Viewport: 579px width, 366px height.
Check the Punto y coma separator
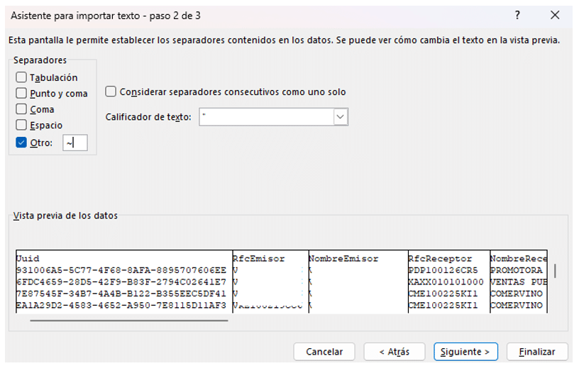pyautogui.click(x=22, y=94)
